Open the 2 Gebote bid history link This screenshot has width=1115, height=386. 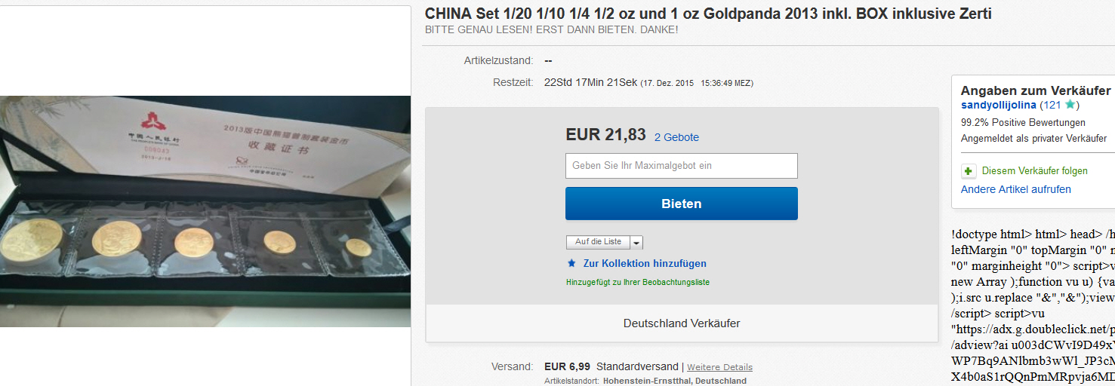676,137
